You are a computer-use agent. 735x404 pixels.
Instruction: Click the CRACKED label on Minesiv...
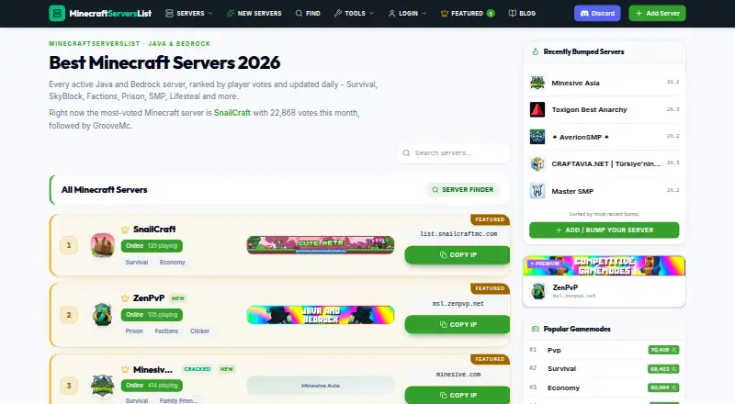point(198,369)
